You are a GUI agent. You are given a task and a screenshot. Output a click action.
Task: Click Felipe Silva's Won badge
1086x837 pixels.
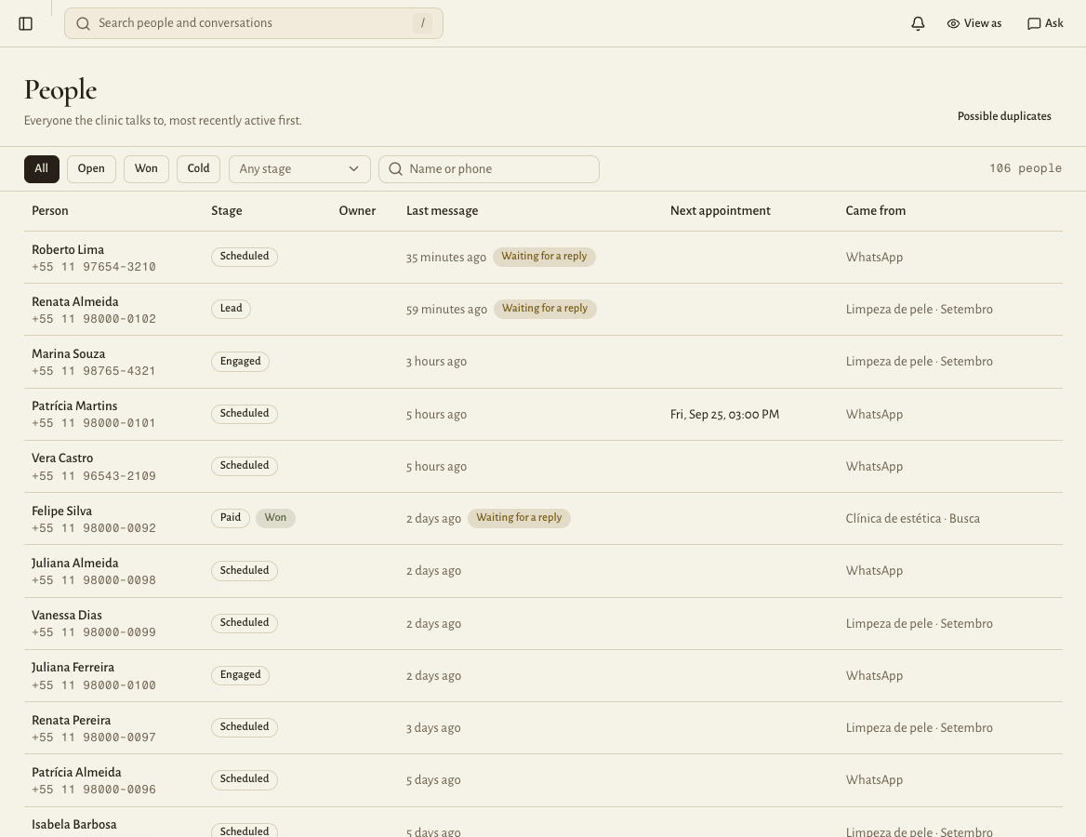tap(275, 518)
